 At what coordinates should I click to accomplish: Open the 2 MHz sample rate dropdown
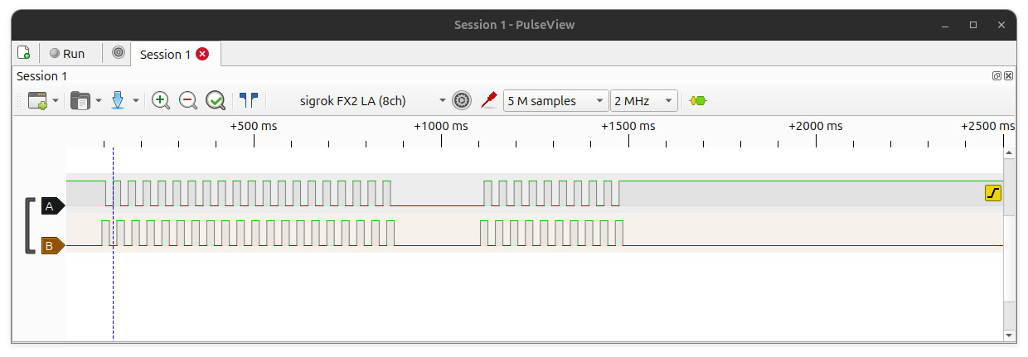tap(644, 101)
